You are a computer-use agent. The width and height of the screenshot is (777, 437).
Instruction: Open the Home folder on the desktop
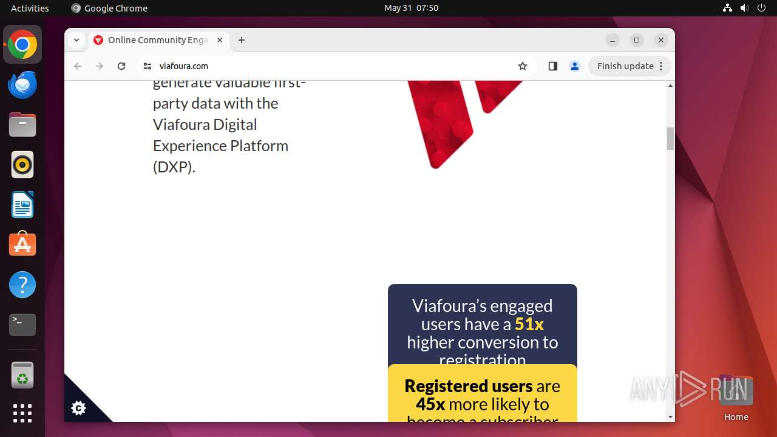pos(736,398)
